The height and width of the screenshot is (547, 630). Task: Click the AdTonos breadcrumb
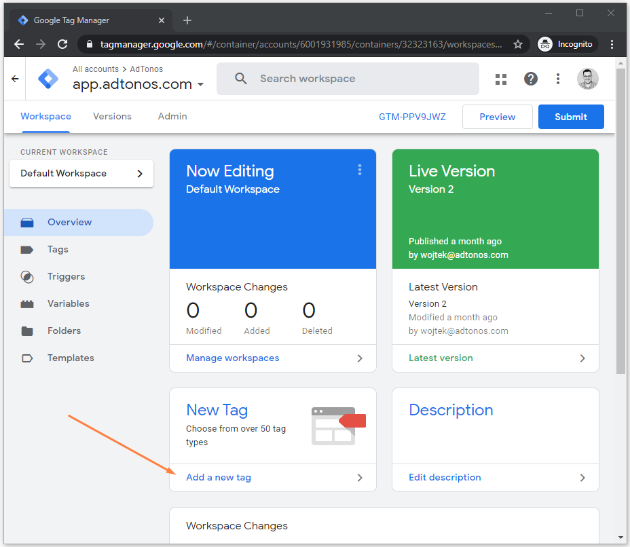(x=146, y=69)
